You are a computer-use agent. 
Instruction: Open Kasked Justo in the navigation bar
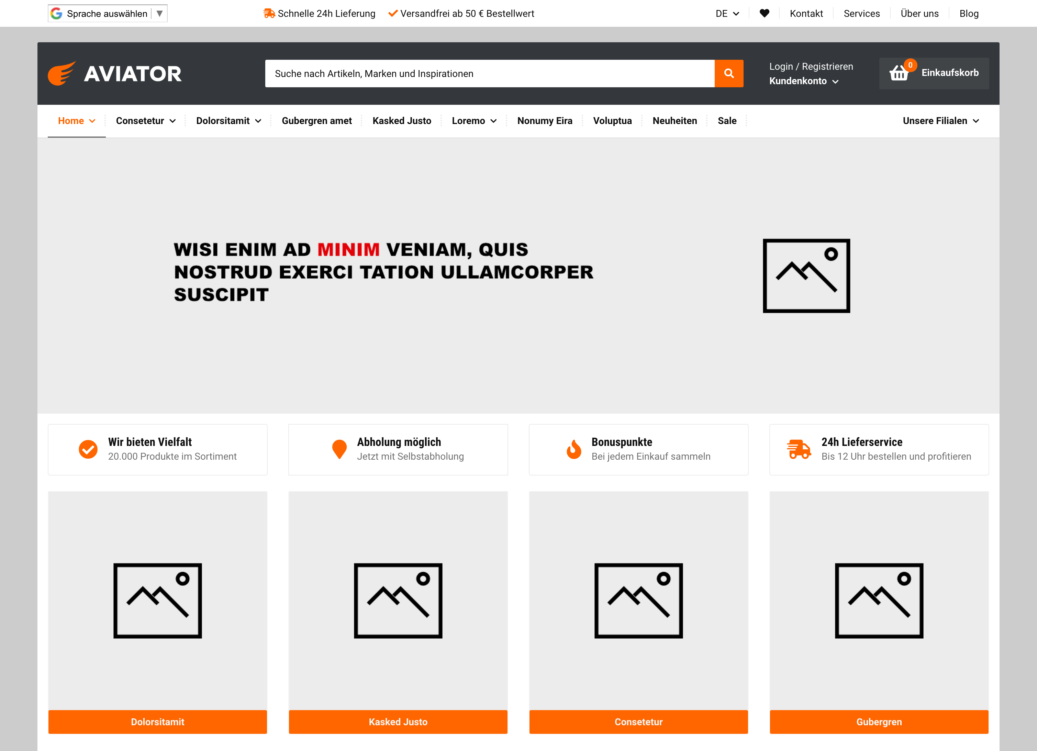401,121
